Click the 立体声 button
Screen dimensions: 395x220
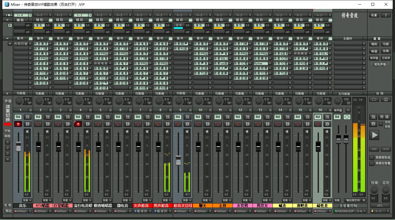(x=386, y=58)
